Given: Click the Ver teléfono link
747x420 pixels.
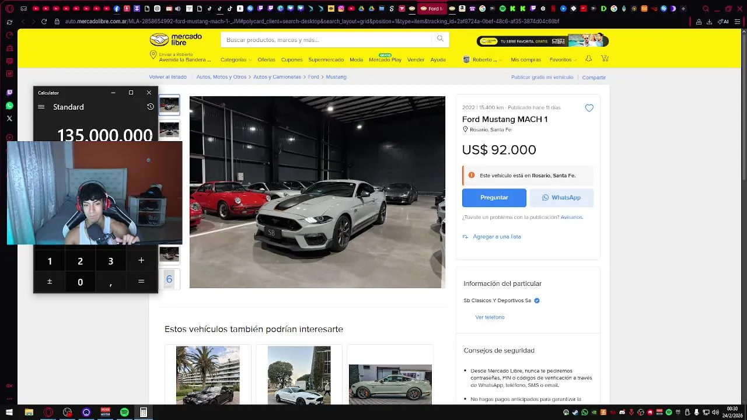Looking at the screenshot, I should (x=490, y=317).
